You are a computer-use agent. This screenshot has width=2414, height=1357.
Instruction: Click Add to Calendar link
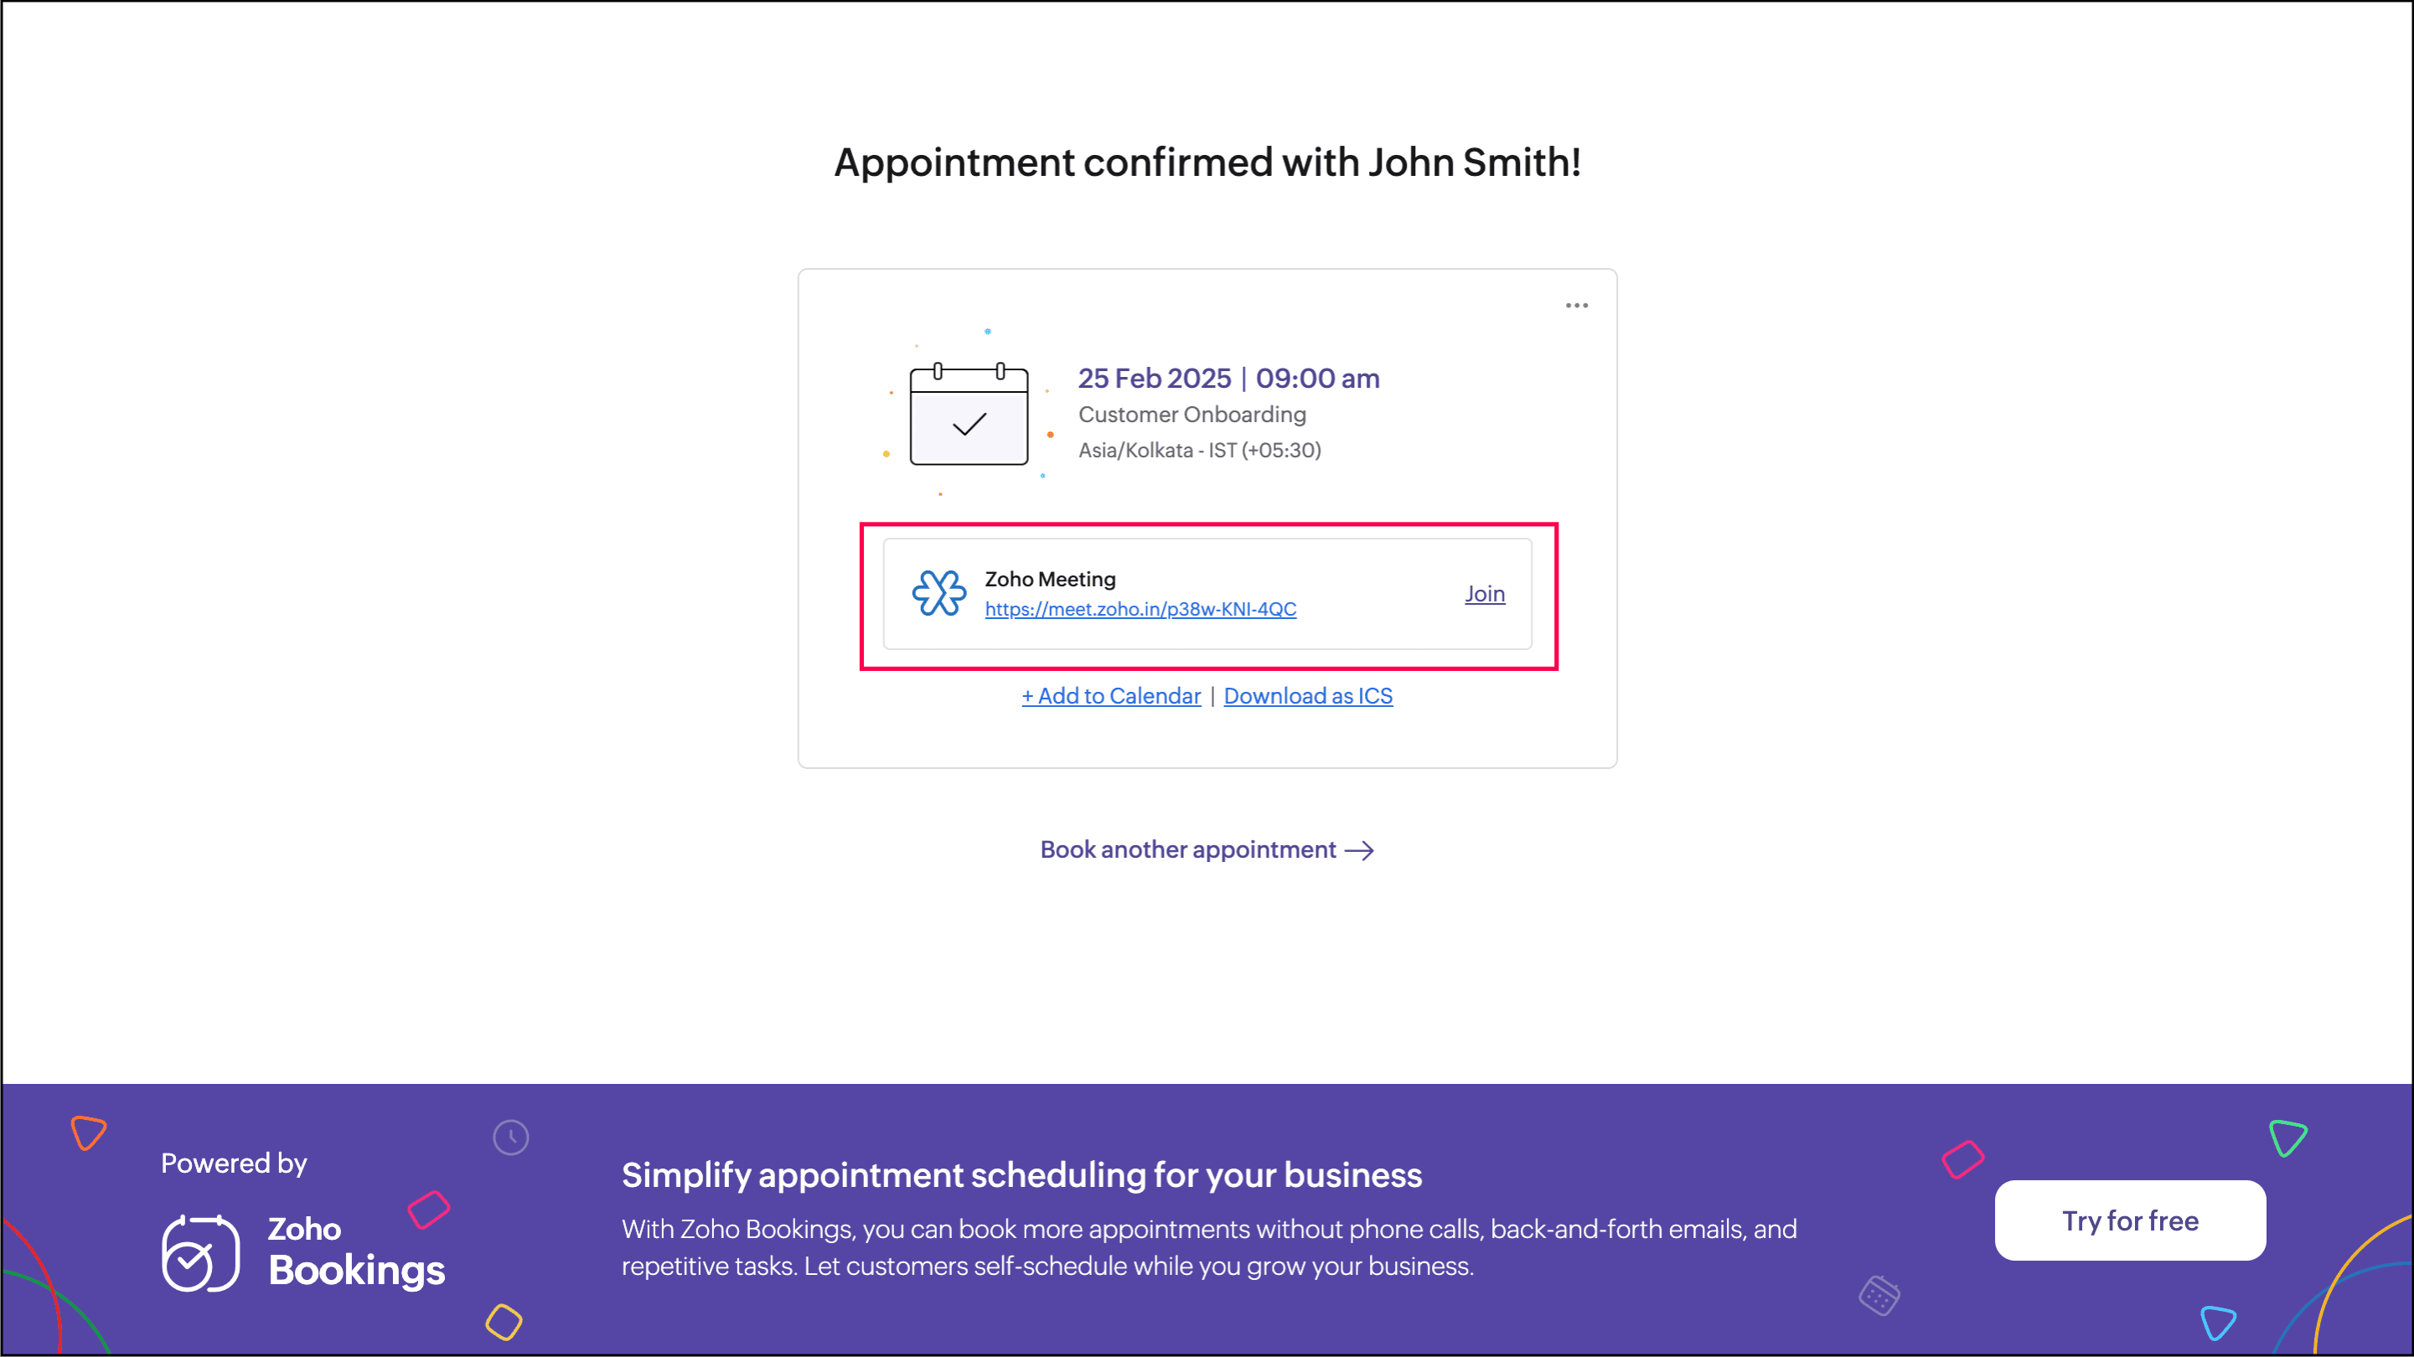(1110, 696)
